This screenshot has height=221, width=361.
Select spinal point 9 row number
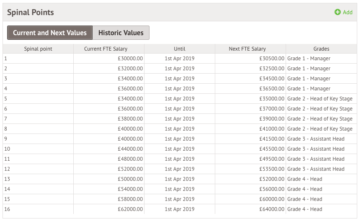click(x=5, y=139)
